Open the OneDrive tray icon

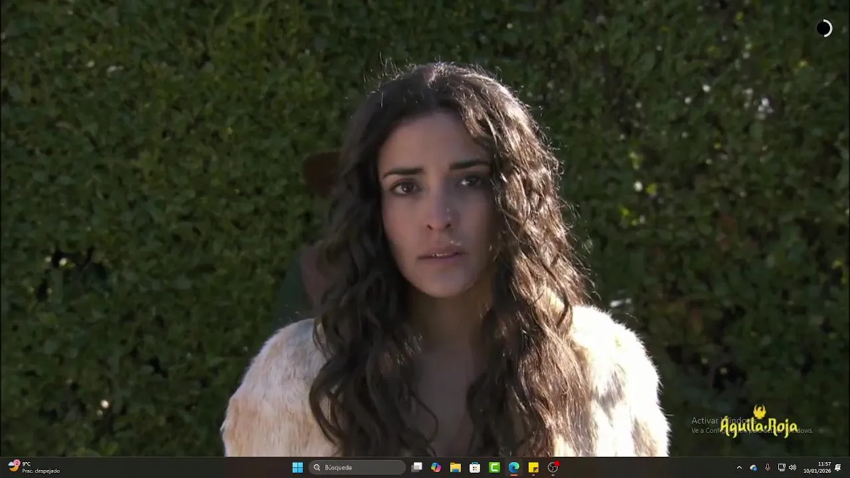tap(753, 467)
